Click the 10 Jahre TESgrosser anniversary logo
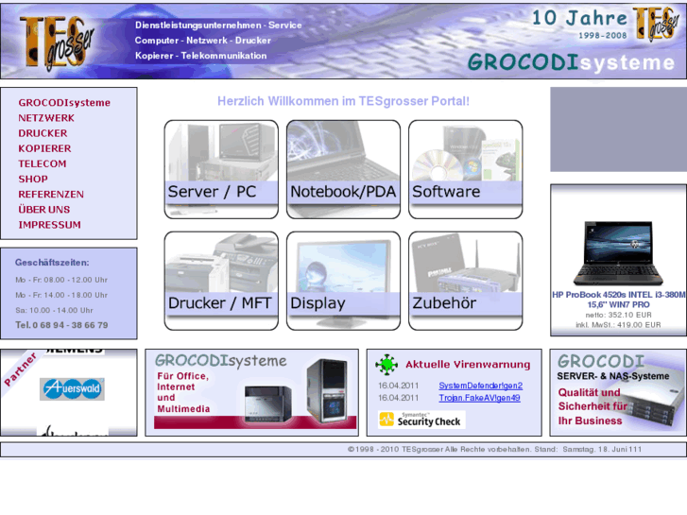687x515 pixels. [x=605, y=25]
